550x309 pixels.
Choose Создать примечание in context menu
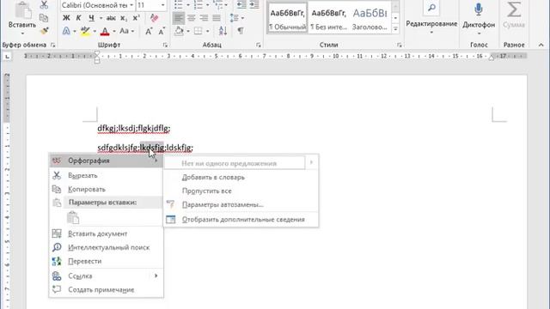pos(106,290)
